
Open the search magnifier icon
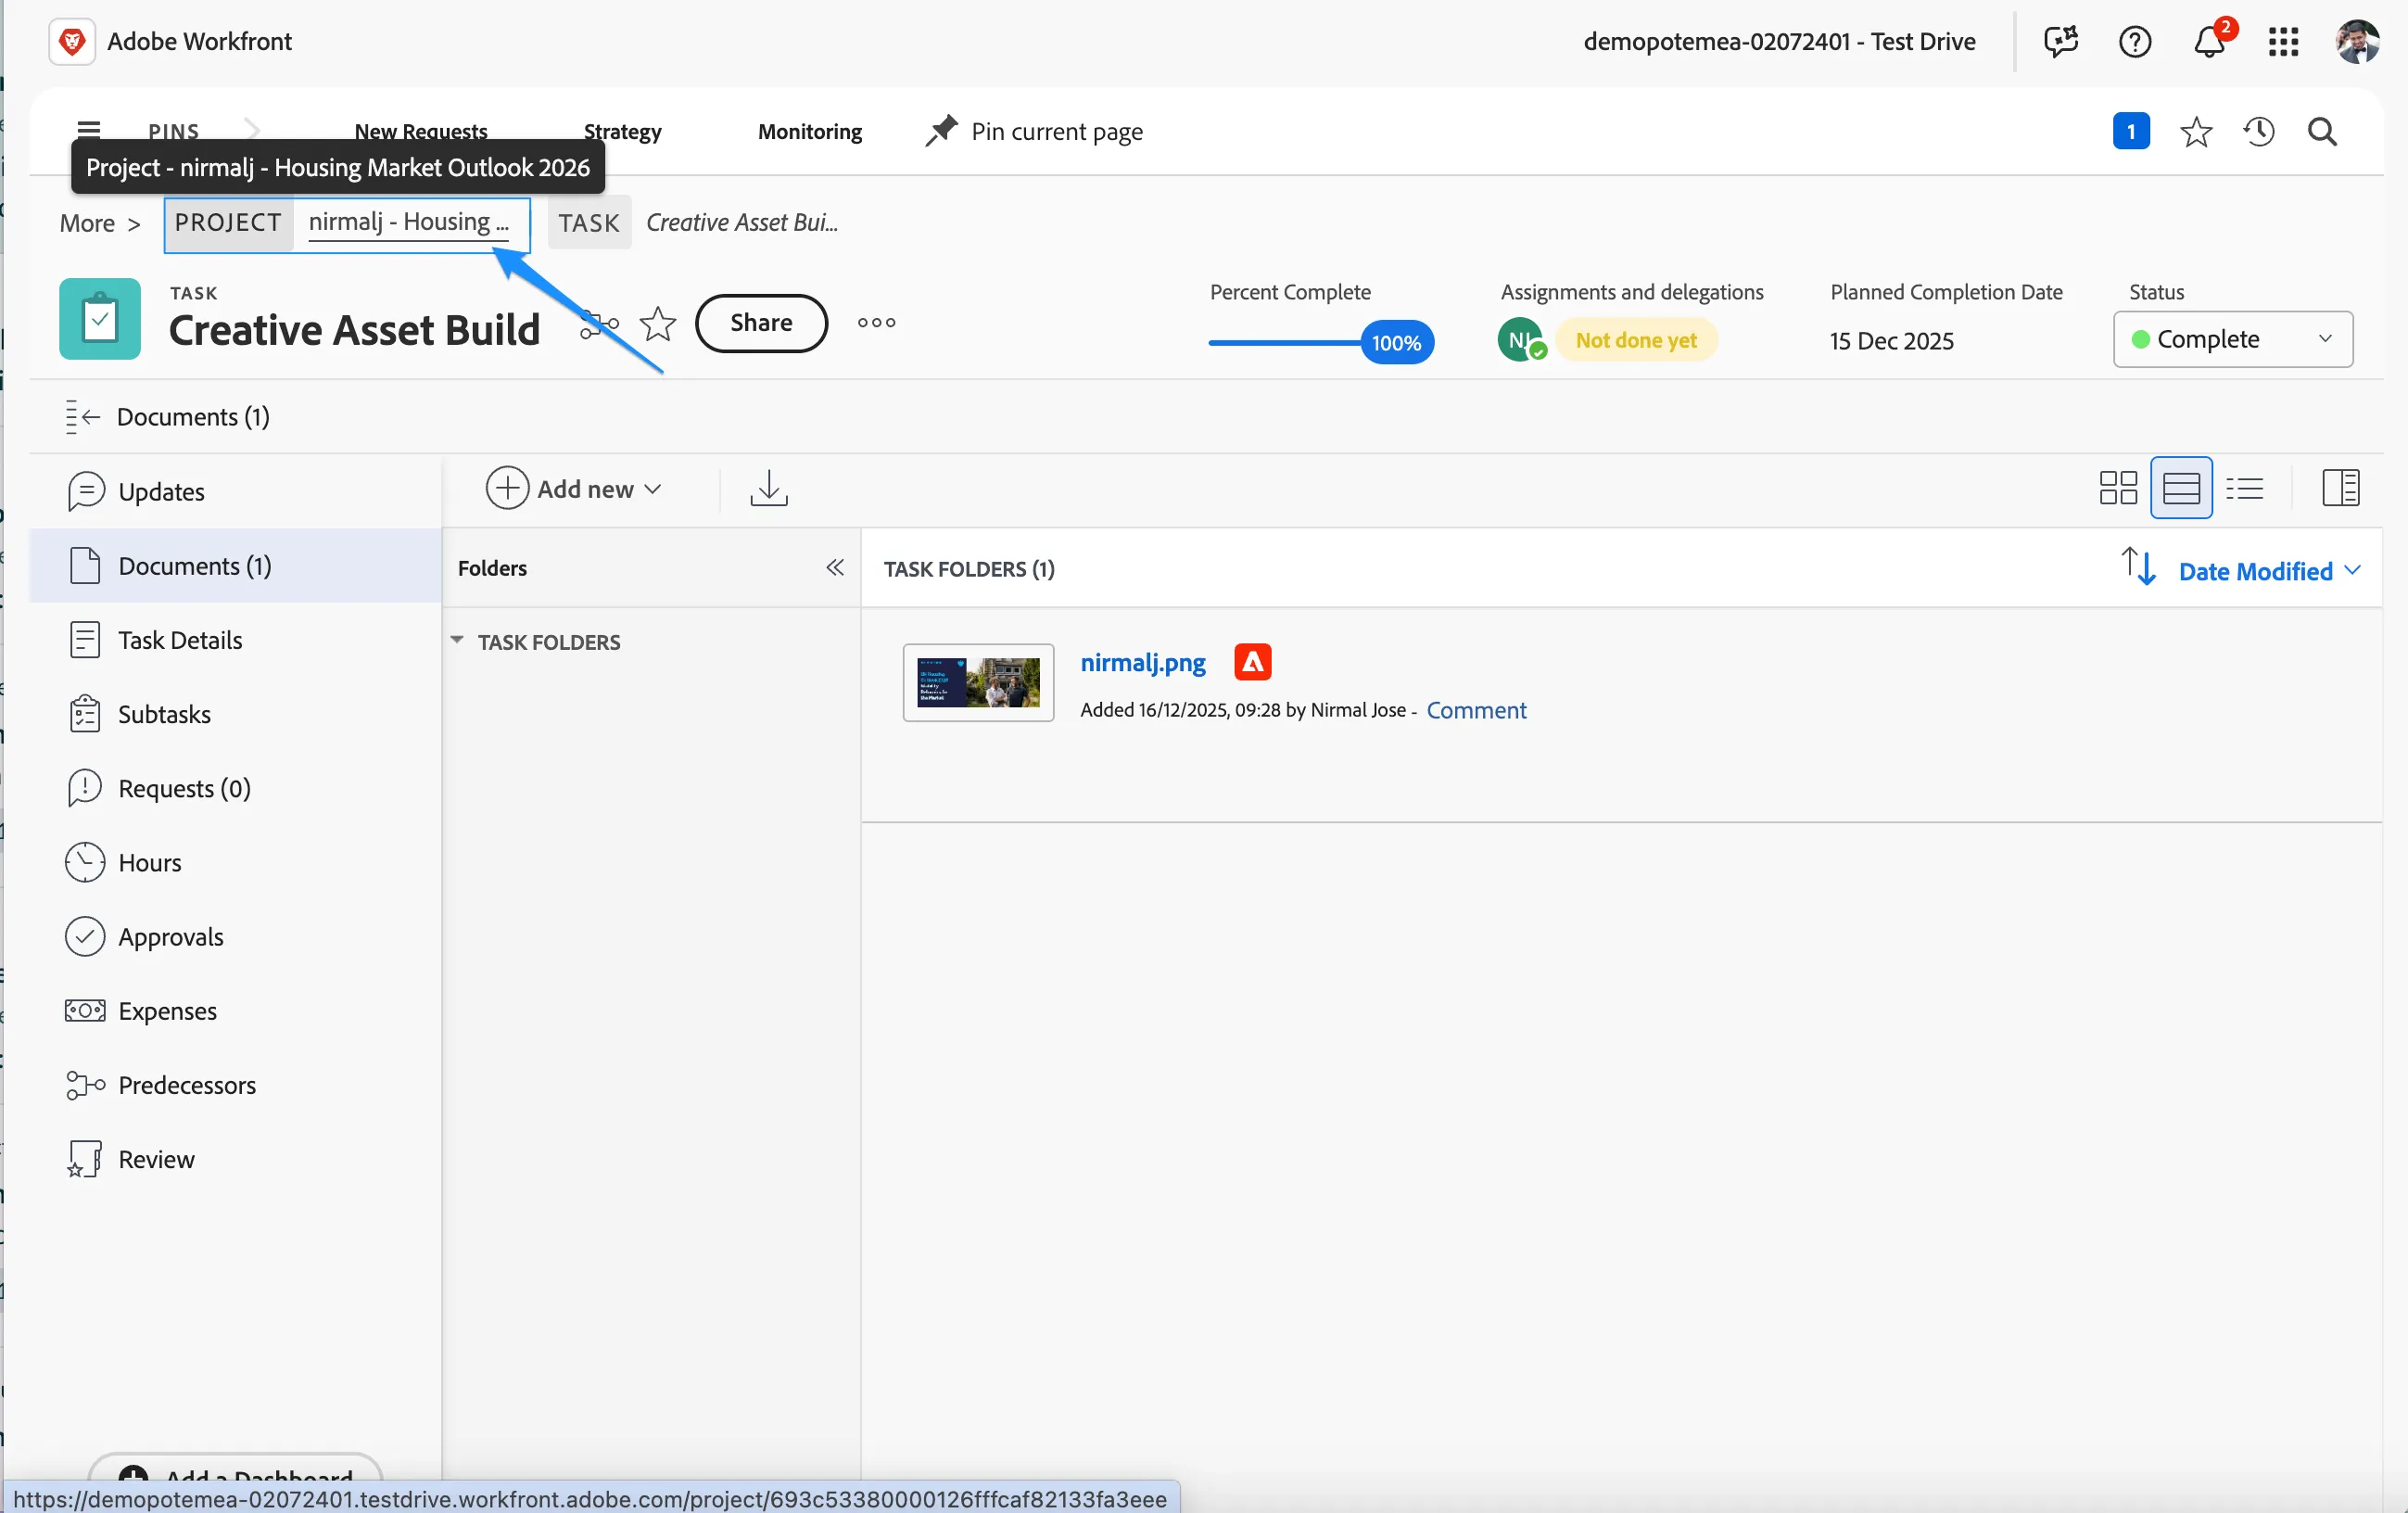[2322, 131]
